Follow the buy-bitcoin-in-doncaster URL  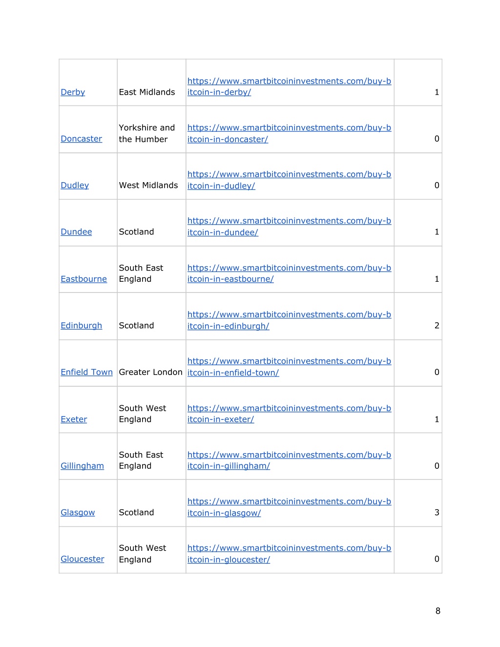pos(289,133)
